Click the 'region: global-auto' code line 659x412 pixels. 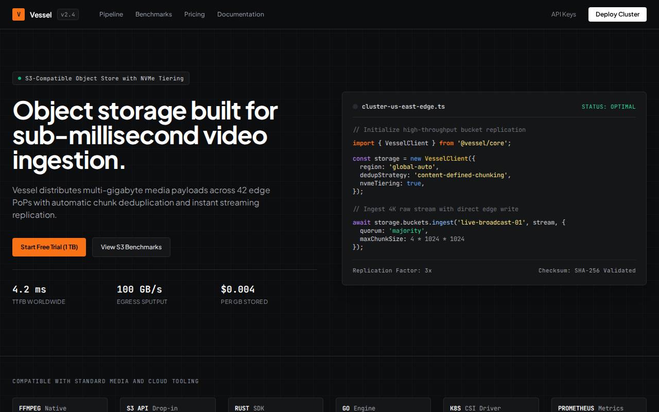[x=399, y=167]
